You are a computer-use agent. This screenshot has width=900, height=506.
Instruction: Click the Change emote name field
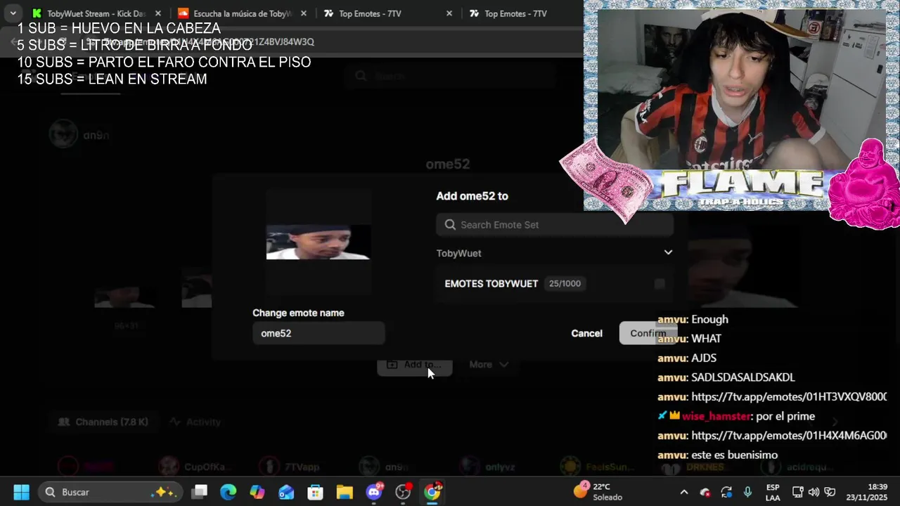pos(319,333)
